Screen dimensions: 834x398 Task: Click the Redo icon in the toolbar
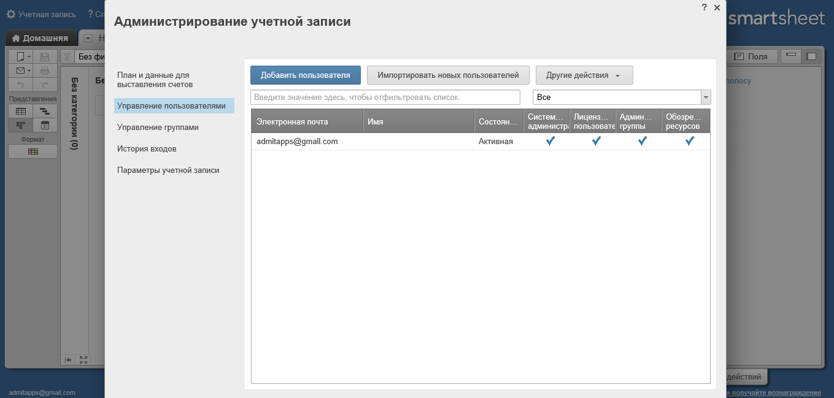pyautogui.click(x=45, y=85)
